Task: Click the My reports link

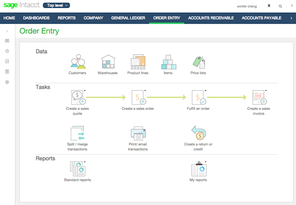Action: point(198,180)
